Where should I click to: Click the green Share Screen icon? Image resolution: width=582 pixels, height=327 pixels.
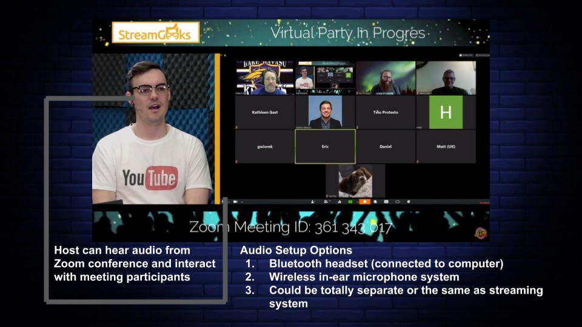(x=350, y=202)
